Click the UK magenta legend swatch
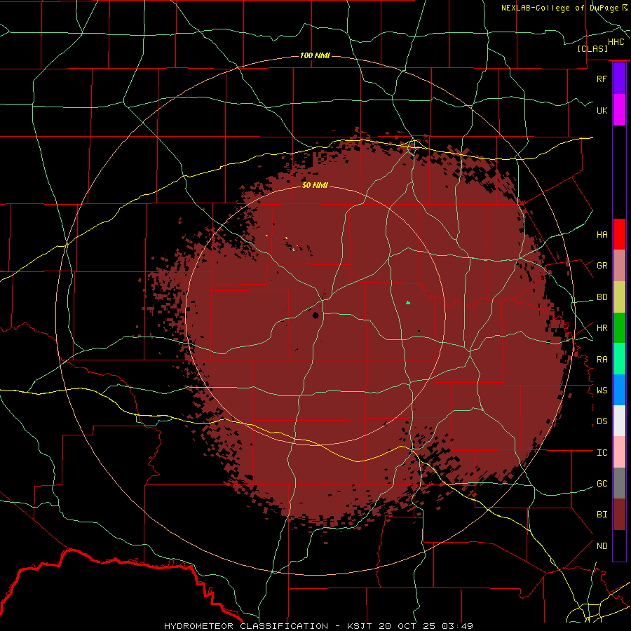 [619, 110]
